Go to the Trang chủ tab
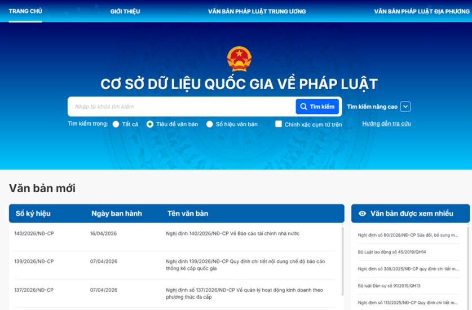Image resolution: width=472 pixels, height=310 pixels. [25, 11]
